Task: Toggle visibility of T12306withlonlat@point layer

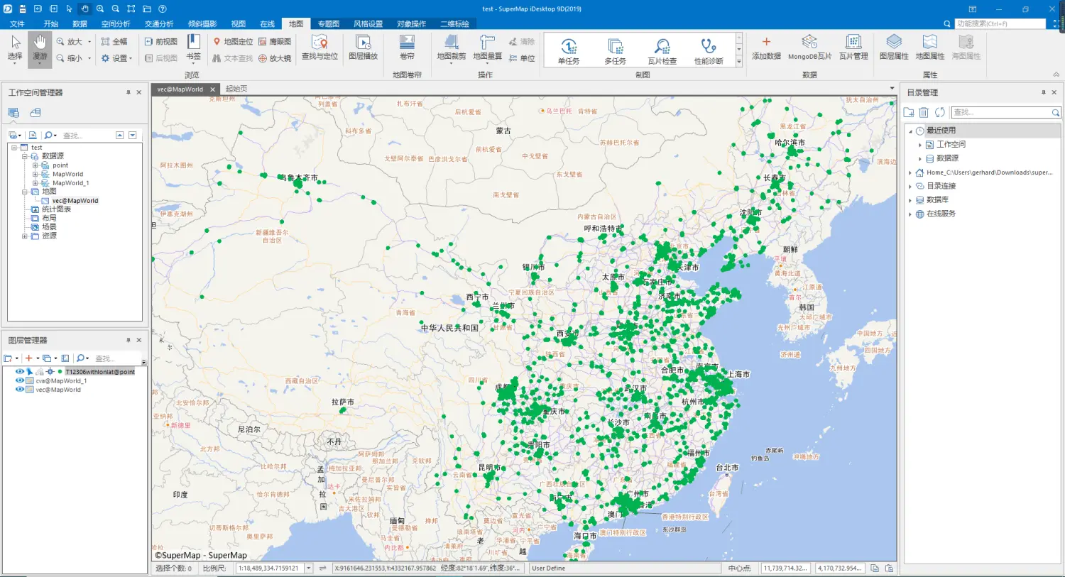Action: tap(19, 371)
